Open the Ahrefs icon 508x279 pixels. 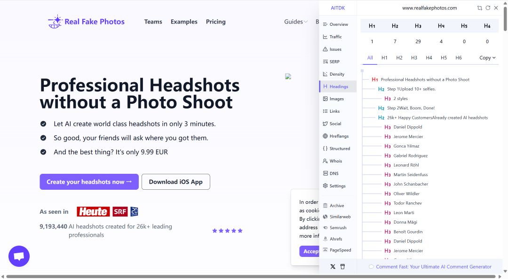point(325,239)
